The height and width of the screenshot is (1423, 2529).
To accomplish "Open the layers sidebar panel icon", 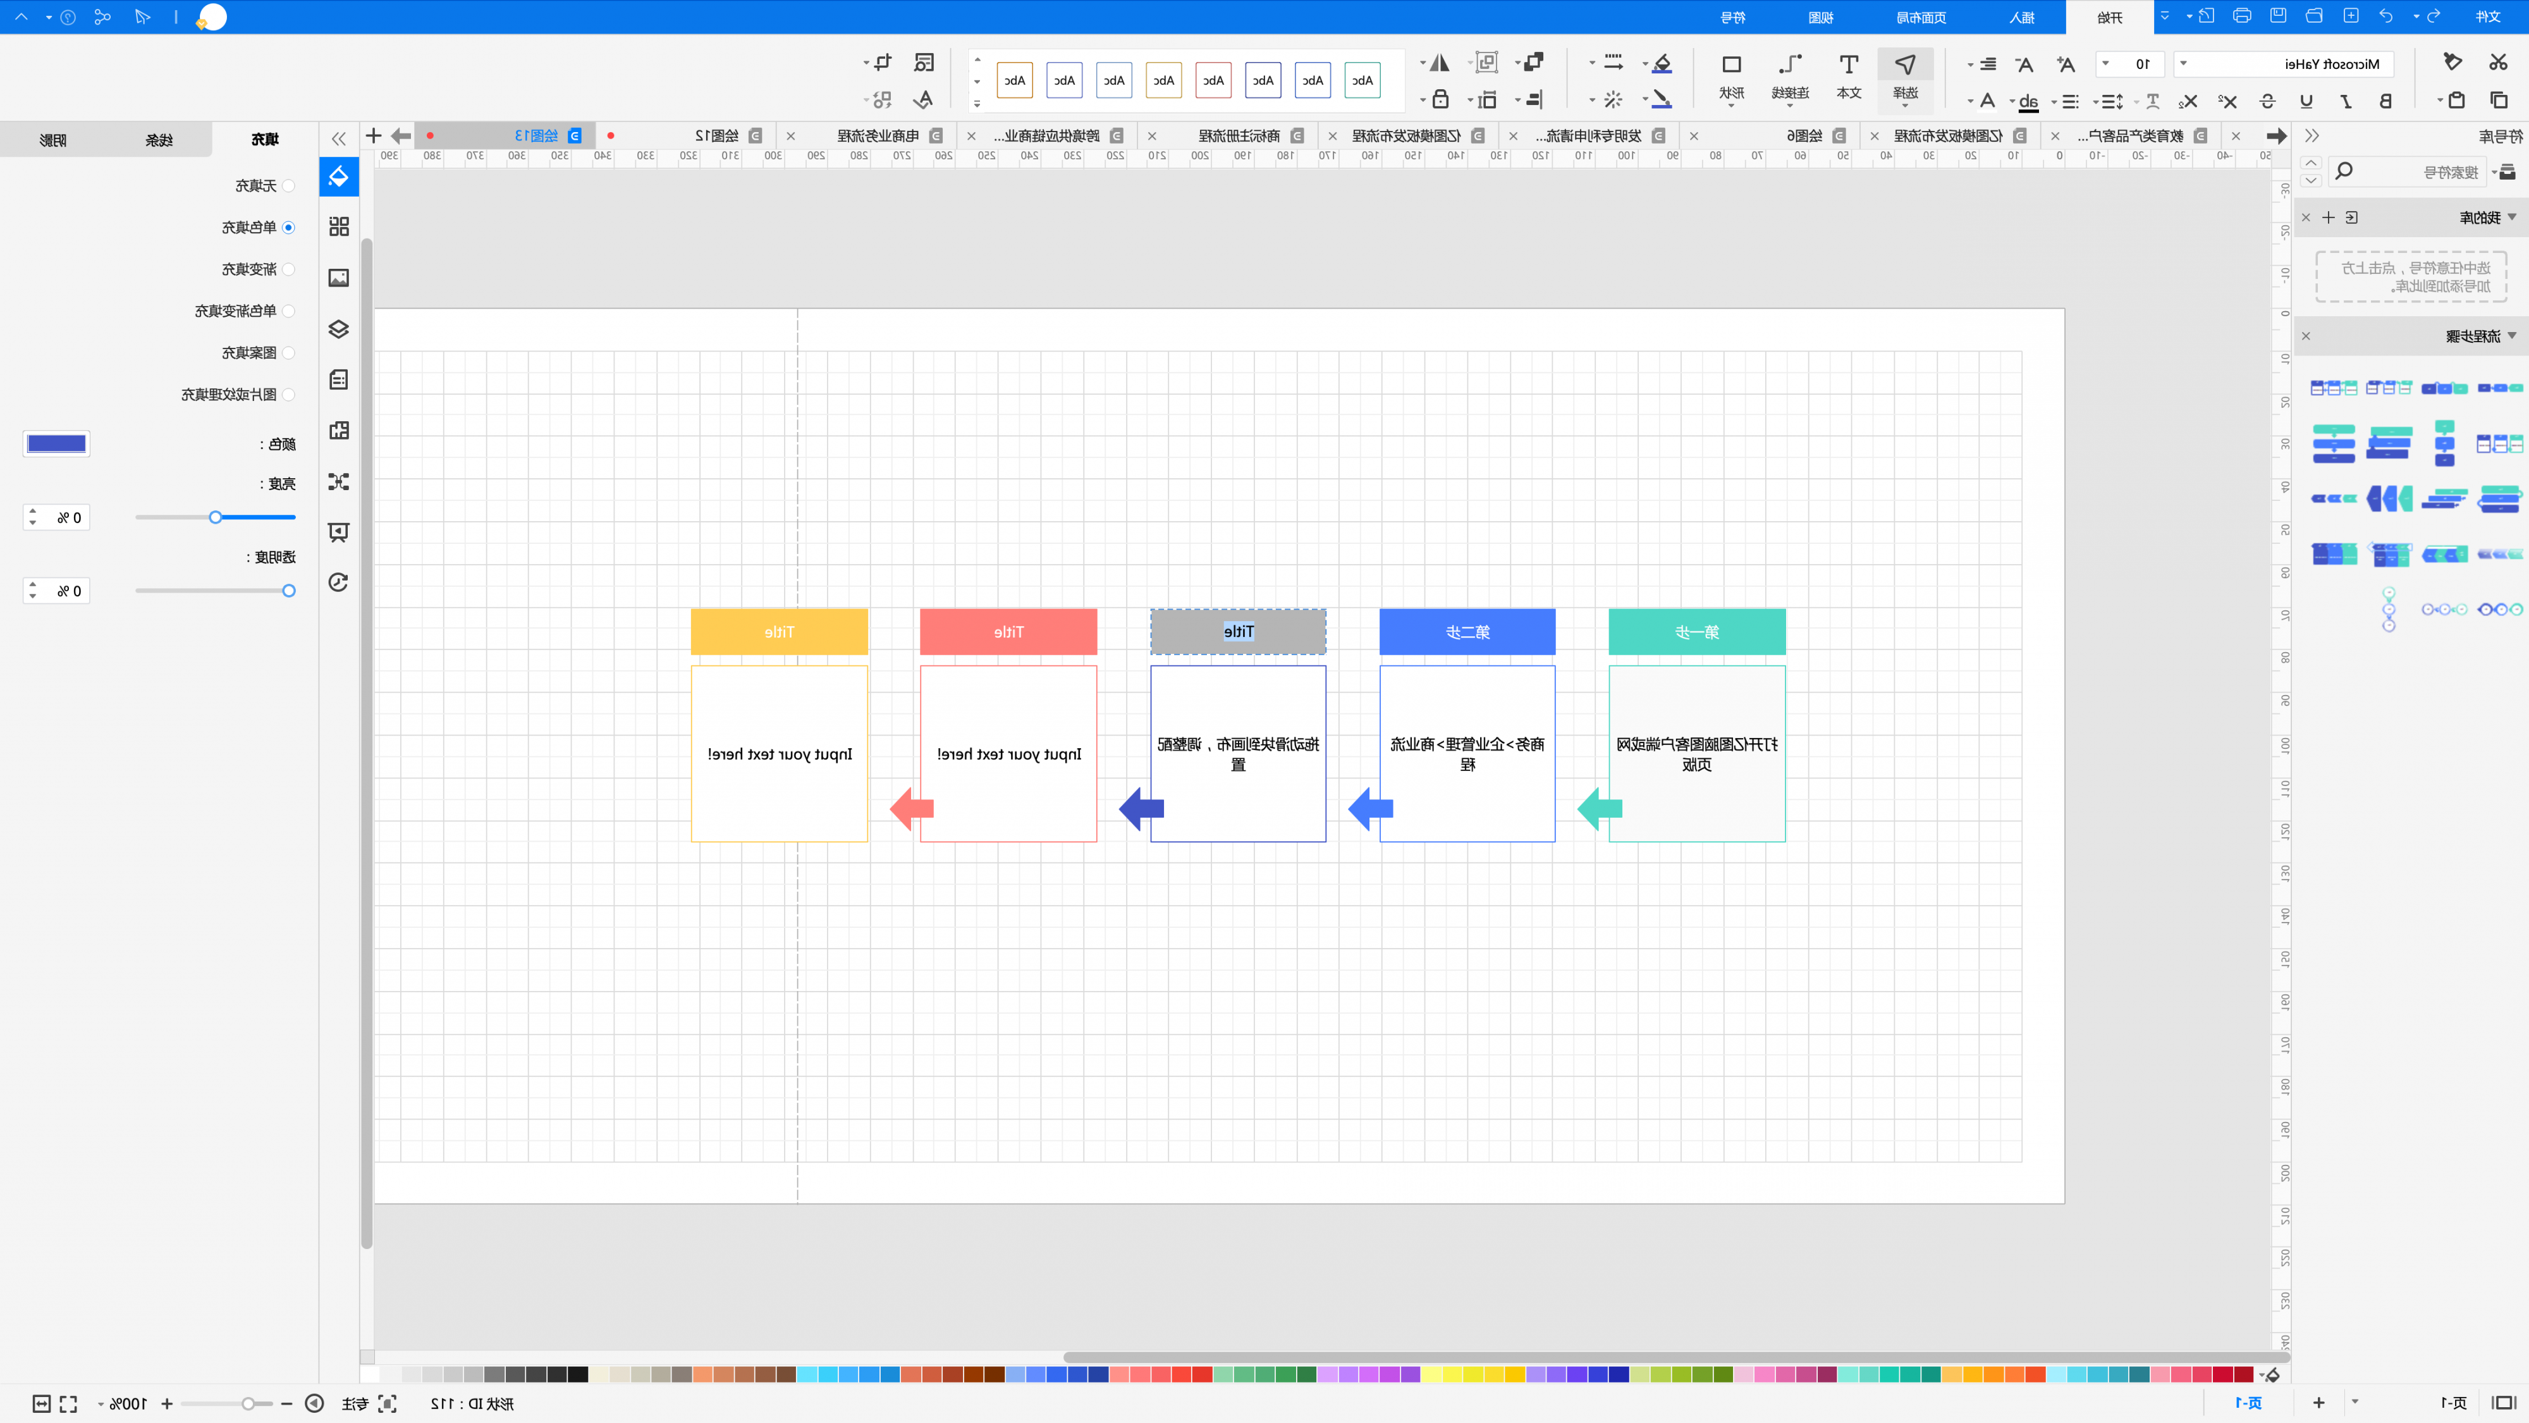I will click(x=339, y=329).
